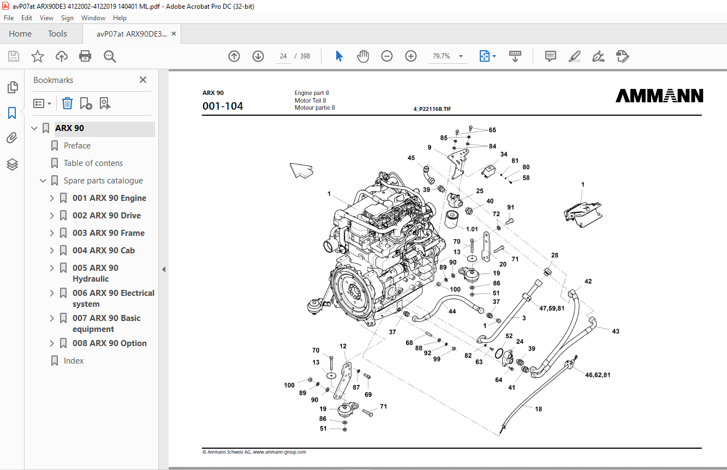Select the Highlight text tool
This screenshot has height=470, width=727.
coord(574,56)
